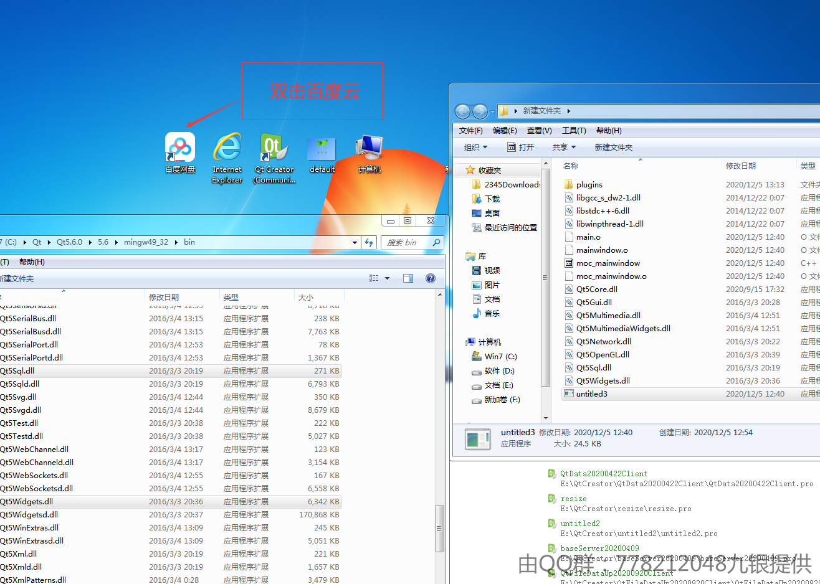Click the mingw49_32 breadcrumb segment
The width and height of the screenshot is (820, 584).
pos(146,242)
